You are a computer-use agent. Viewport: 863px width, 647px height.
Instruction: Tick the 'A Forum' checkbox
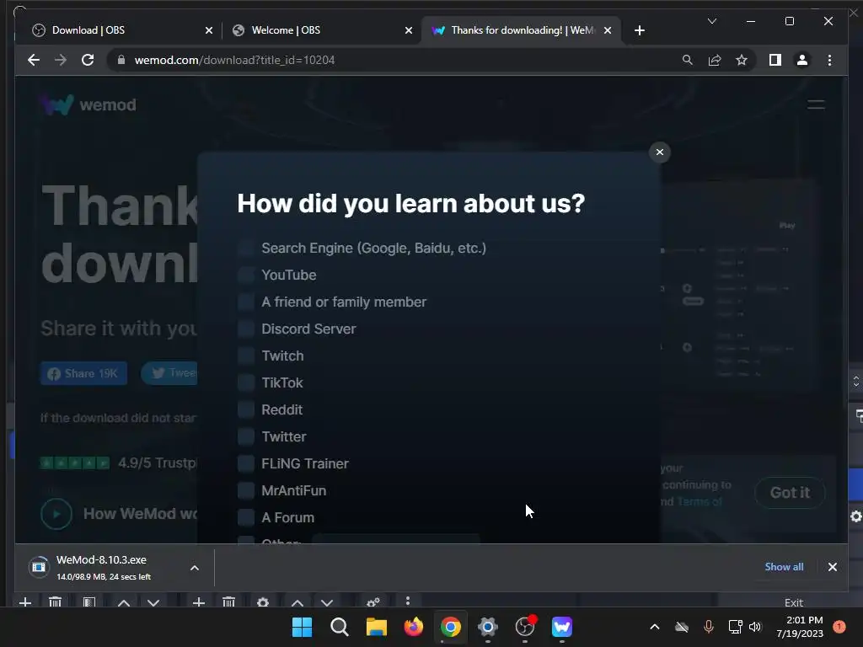(x=246, y=518)
